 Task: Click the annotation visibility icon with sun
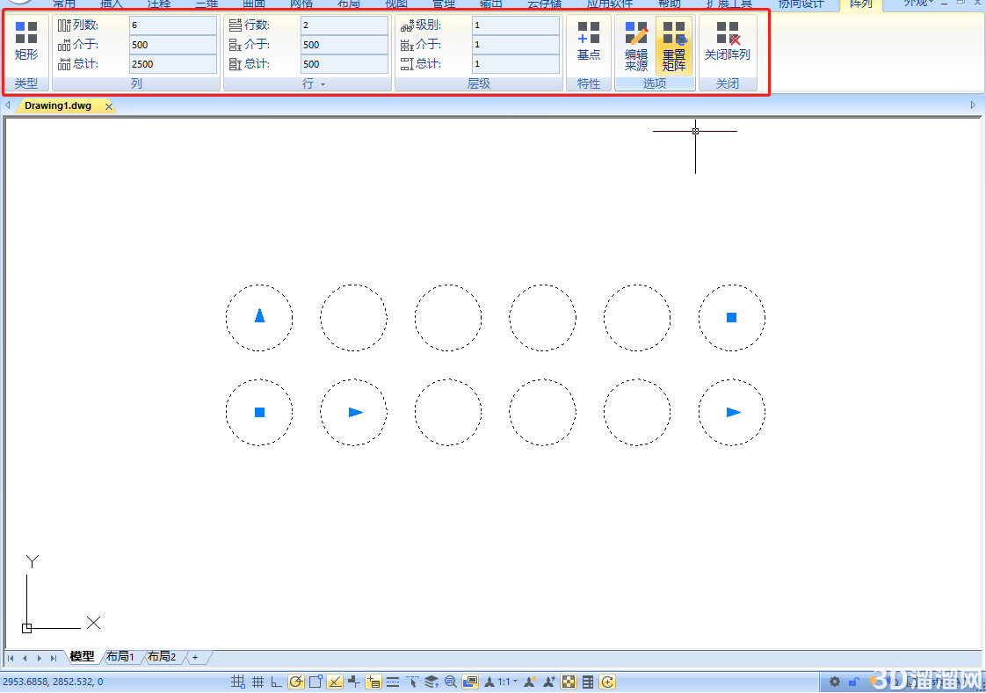click(530, 682)
